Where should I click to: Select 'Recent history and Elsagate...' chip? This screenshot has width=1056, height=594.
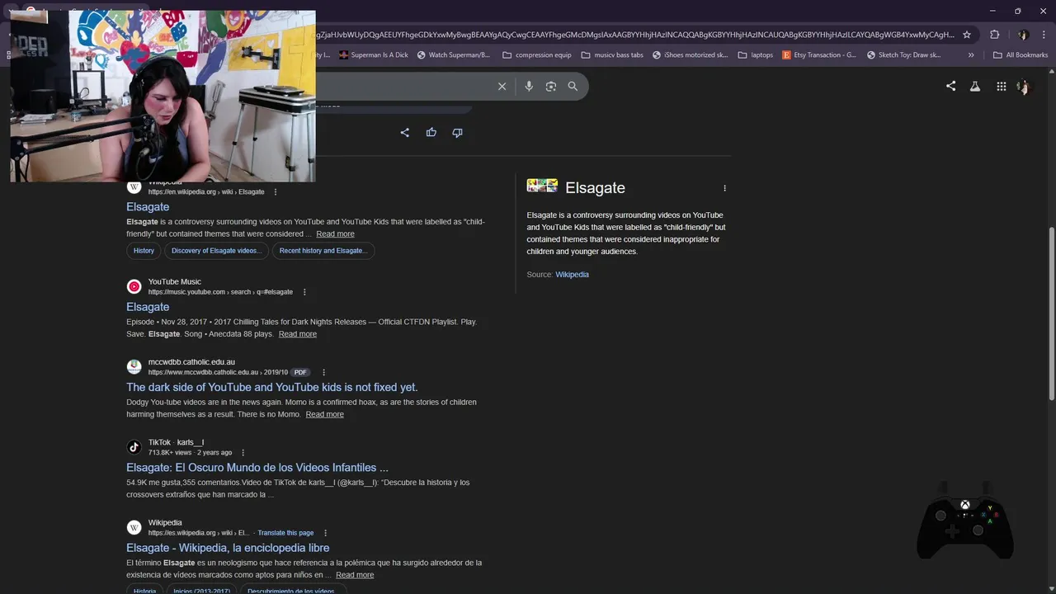click(323, 251)
